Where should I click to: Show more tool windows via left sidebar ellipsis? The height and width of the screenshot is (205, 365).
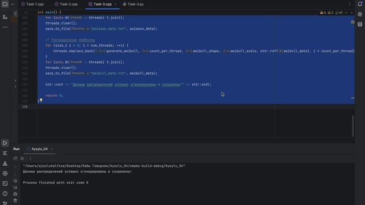coord(5,27)
